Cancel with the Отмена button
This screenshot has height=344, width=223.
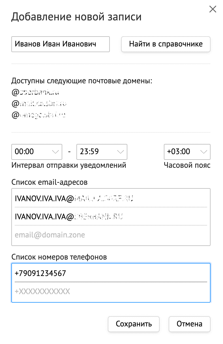[x=189, y=324]
